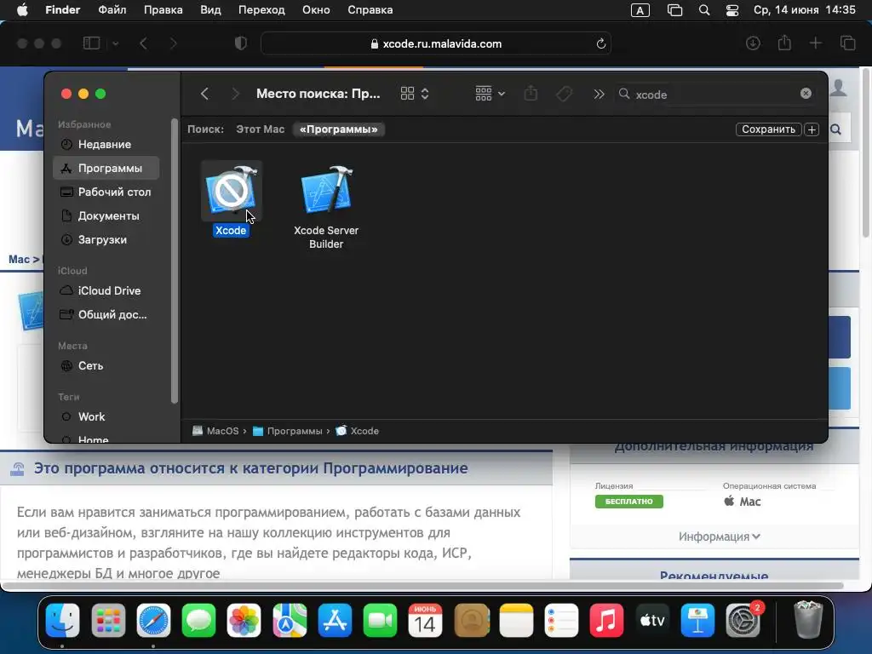Open Загрузки in the Finder sidebar
872x654 pixels.
click(x=106, y=239)
